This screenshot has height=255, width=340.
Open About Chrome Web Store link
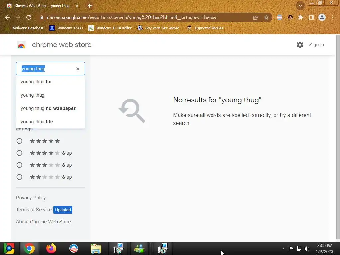pos(43,222)
